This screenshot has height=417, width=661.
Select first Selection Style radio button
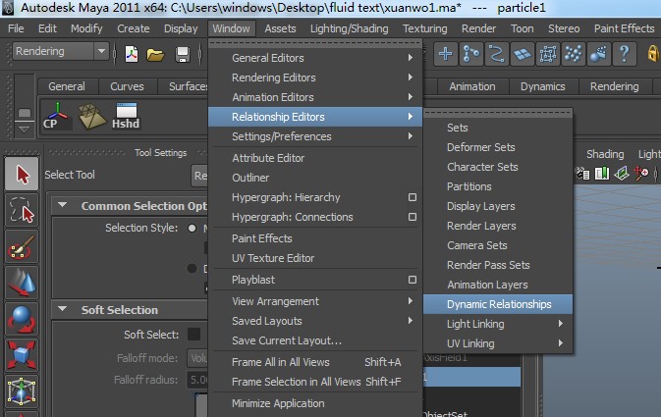tap(192, 228)
